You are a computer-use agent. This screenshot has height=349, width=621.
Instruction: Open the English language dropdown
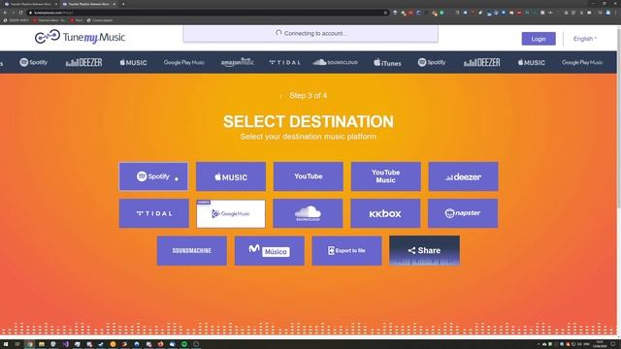(585, 39)
